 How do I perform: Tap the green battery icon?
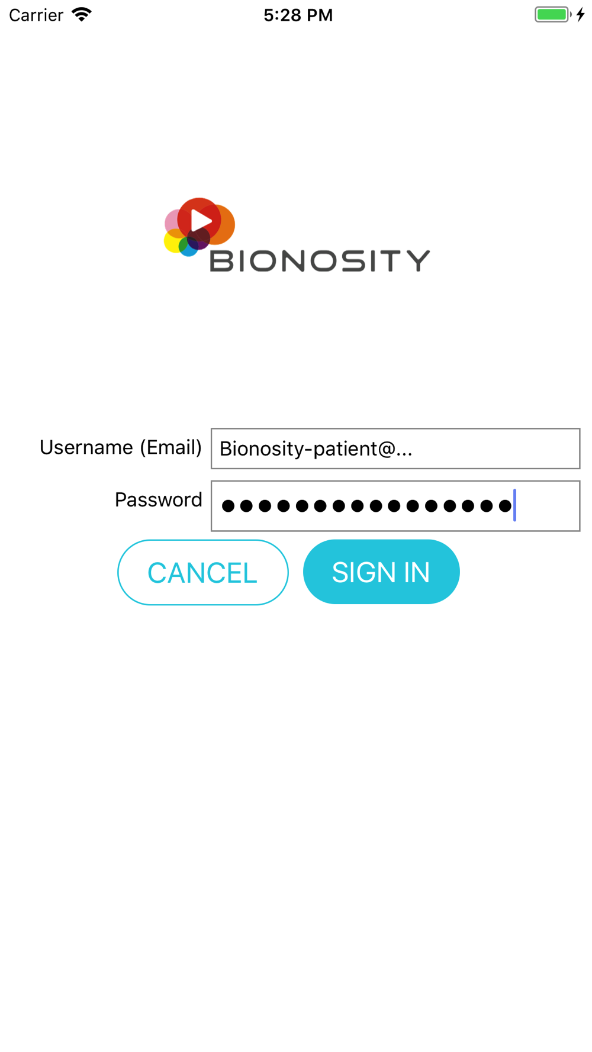tap(552, 14)
